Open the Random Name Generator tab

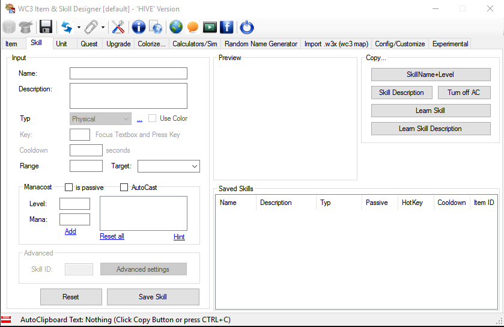coord(261,44)
